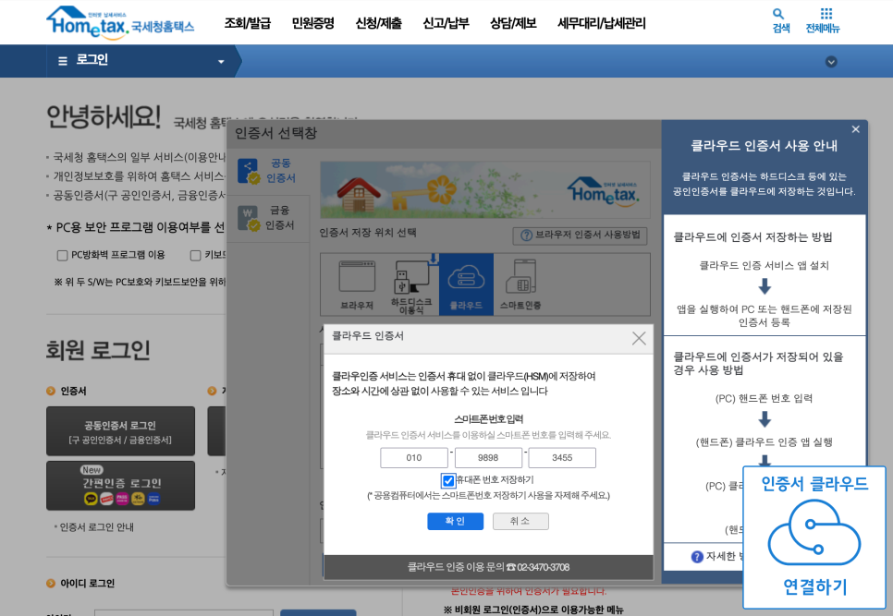
Task: Select the 브라우저 storage location icon
Action: pyautogui.click(x=357, y=284)
